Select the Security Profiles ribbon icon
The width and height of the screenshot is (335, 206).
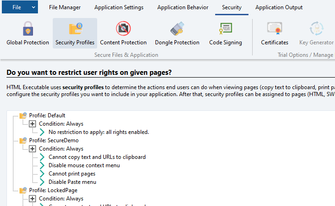tap(75, 34)
